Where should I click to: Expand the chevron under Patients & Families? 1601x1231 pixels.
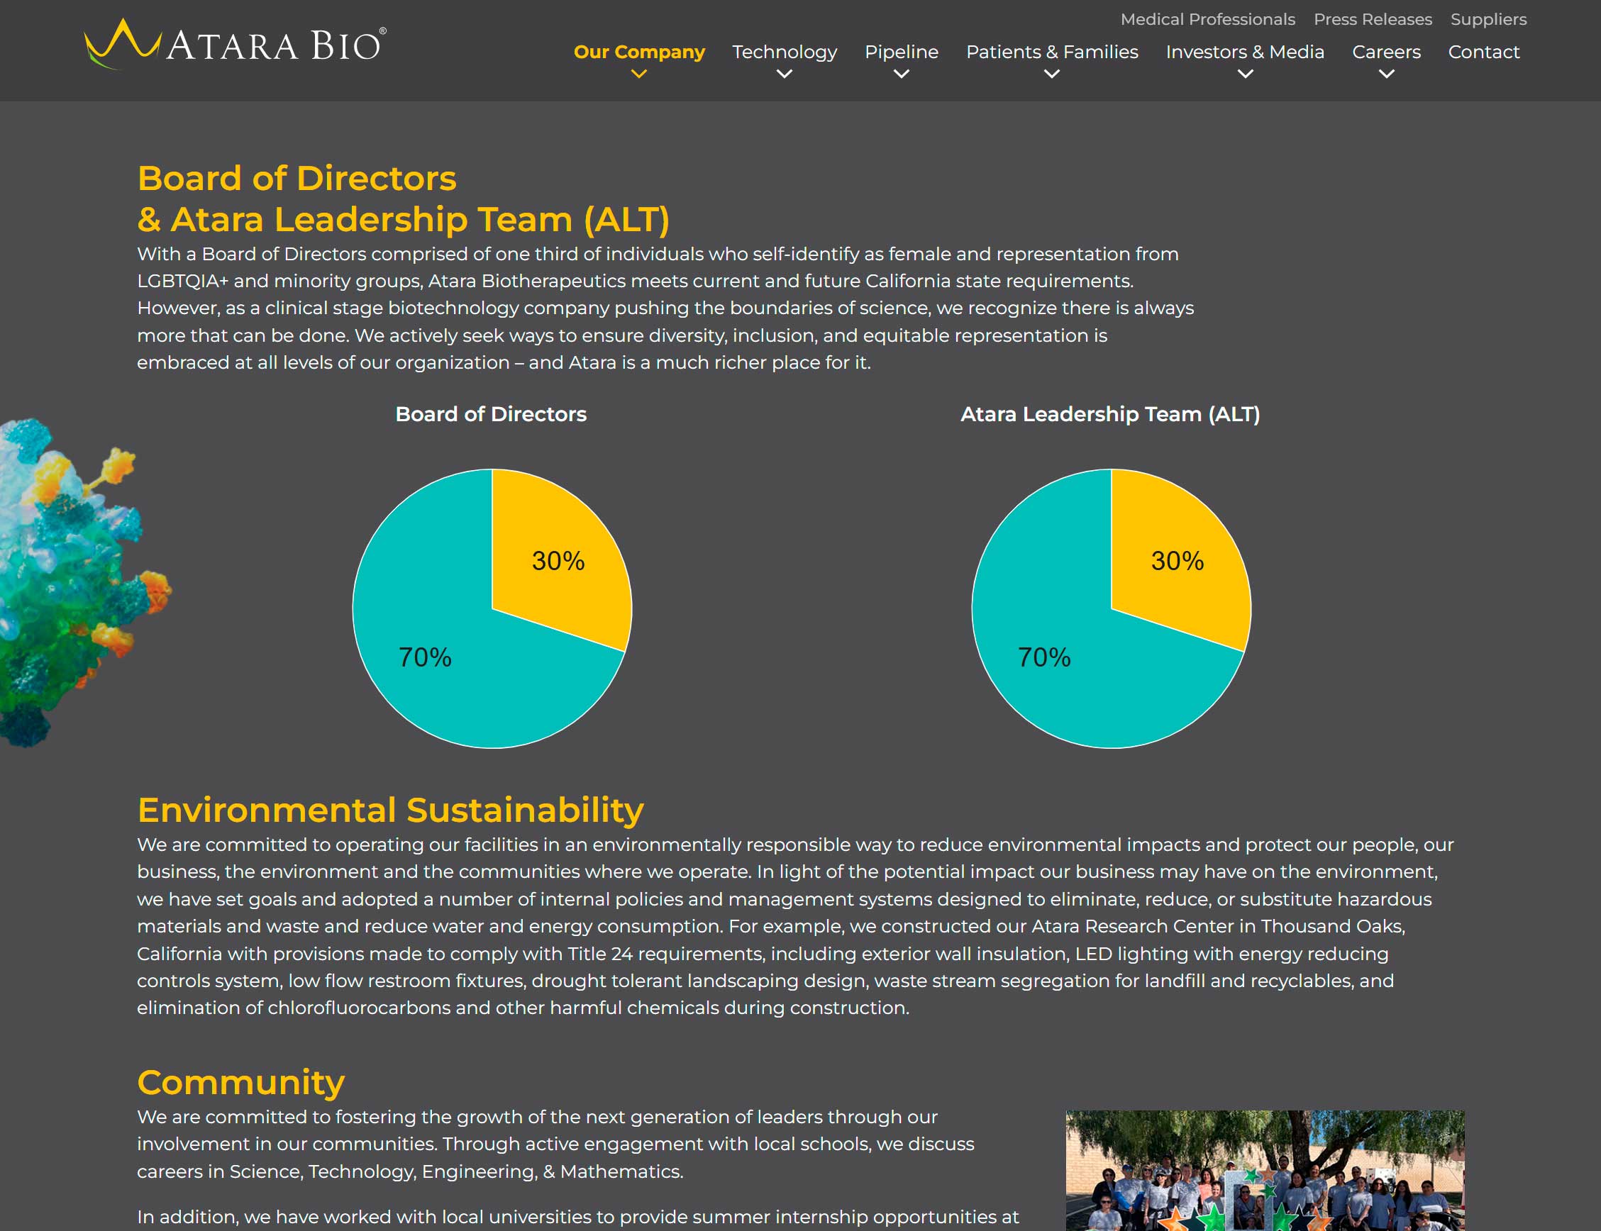(x=1052, y=74)
